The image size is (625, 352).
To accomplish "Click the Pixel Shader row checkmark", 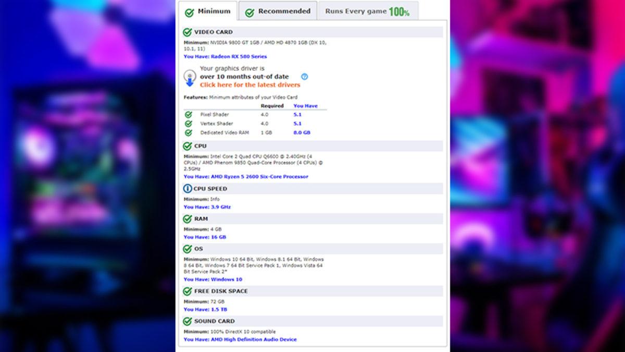I will [189, 115].
